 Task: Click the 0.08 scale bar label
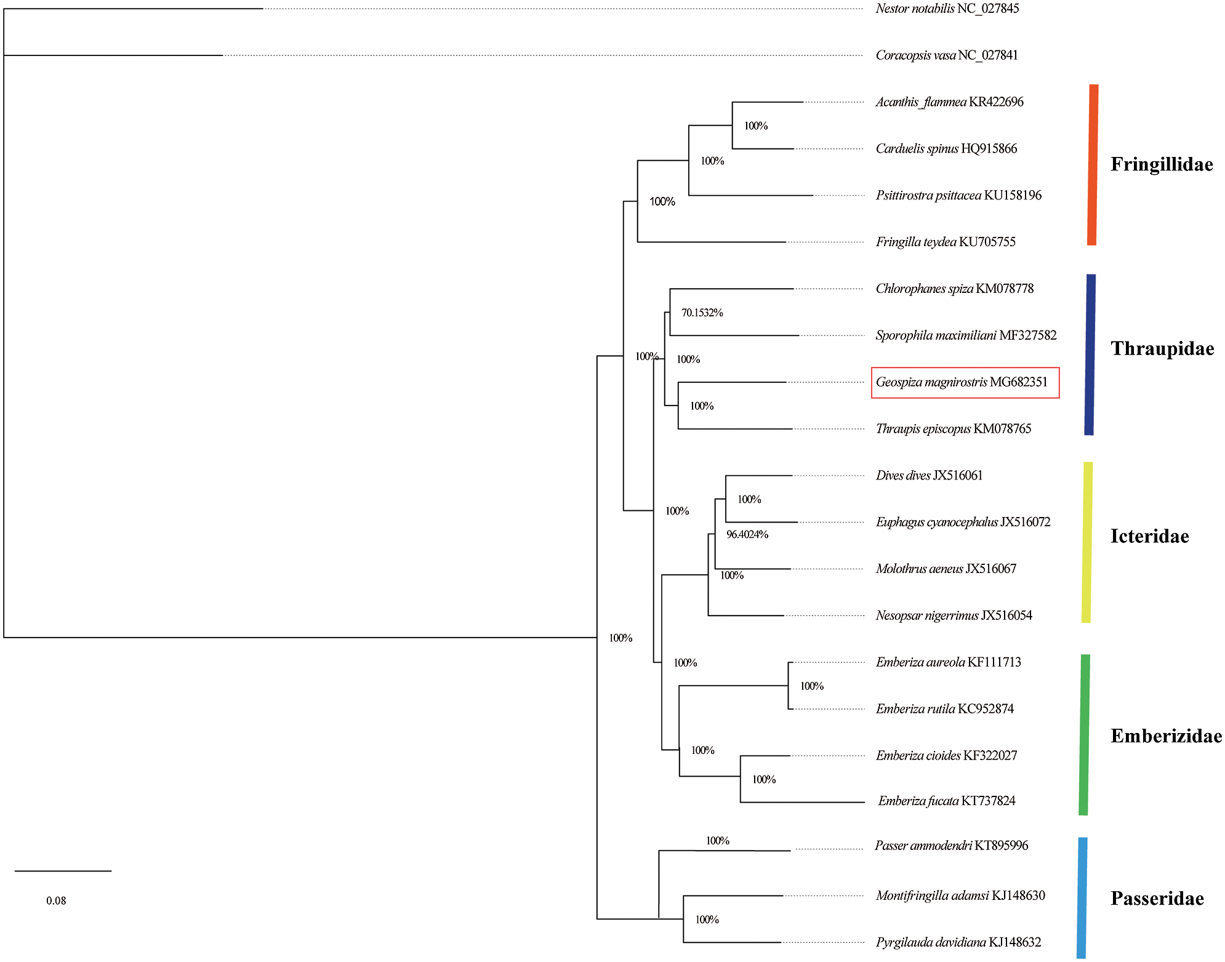56,900
